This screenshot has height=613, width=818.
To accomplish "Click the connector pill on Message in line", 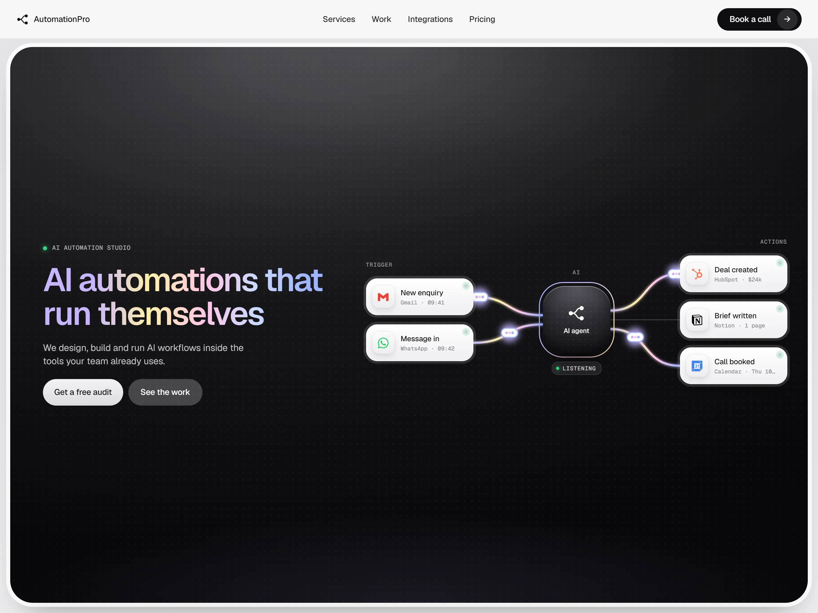I will click(x=509, y=333).
